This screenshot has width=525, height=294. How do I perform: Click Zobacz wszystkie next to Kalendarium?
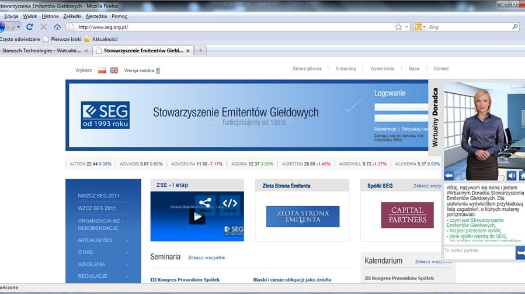pyautogui.click(x=433, y=261)
